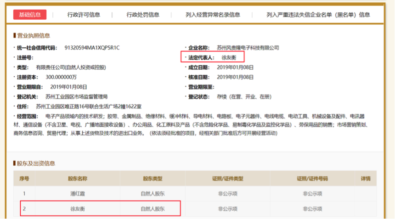Click the 法定代表人 name 徐友衡

(229, 58)
